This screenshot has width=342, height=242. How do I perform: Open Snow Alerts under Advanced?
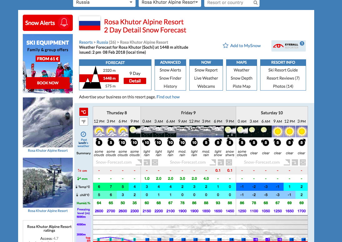click(x=170, y=70)
